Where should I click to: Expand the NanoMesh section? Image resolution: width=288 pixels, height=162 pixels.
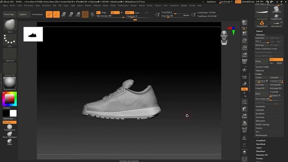(x=261, y=144)
